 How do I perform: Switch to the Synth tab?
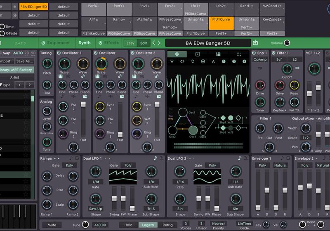coord(85,43)
